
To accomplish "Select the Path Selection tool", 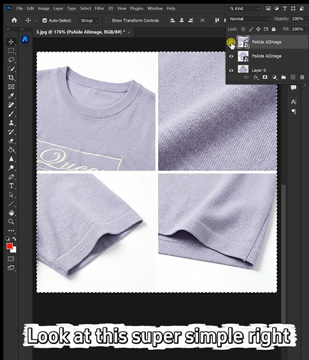I will click(x=11, y=195).
